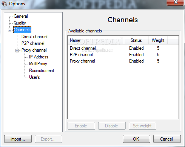185x147 pixels.
Task: Sort channels by Status column header
Action: point(136,40)
